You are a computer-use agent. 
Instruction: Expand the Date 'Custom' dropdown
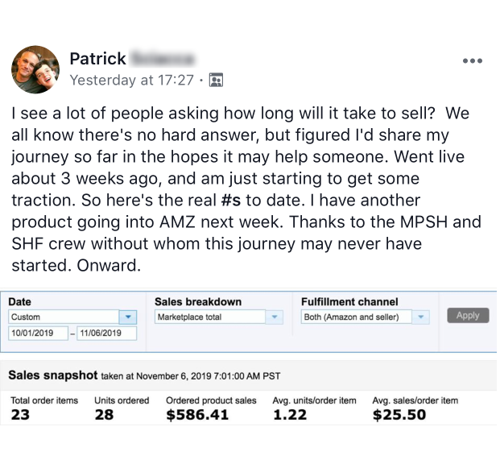(129, 317)
